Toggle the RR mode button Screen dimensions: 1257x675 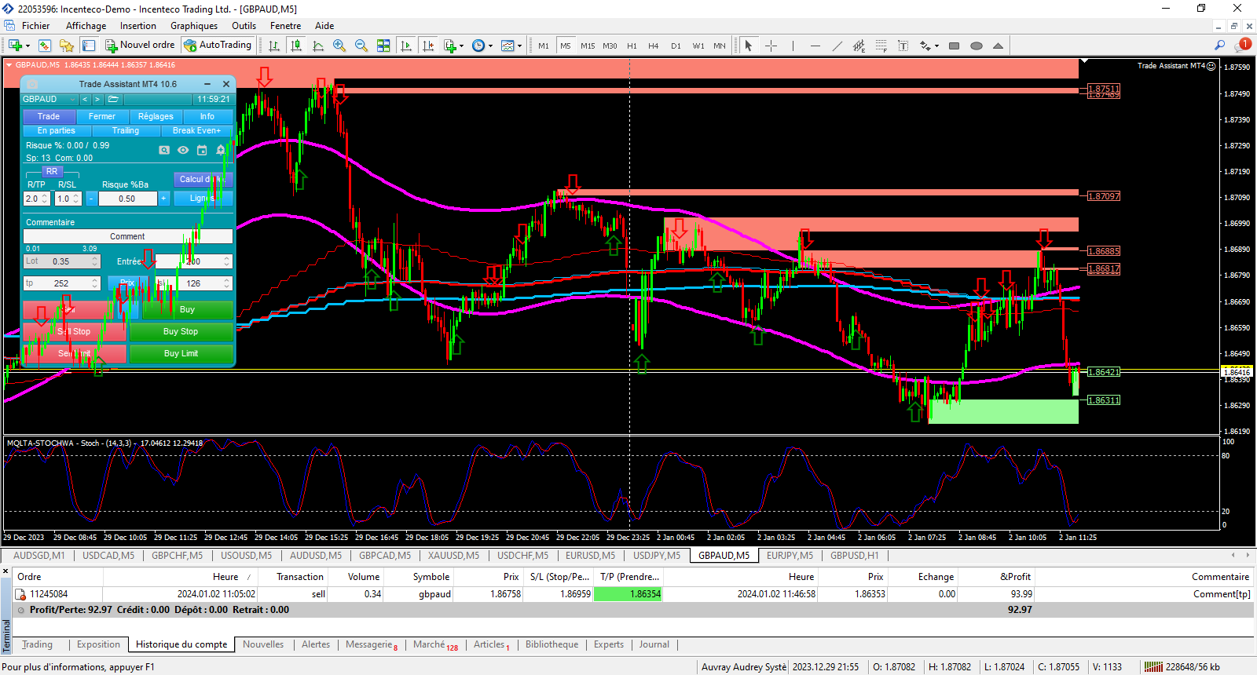click(x=52, y=171)
